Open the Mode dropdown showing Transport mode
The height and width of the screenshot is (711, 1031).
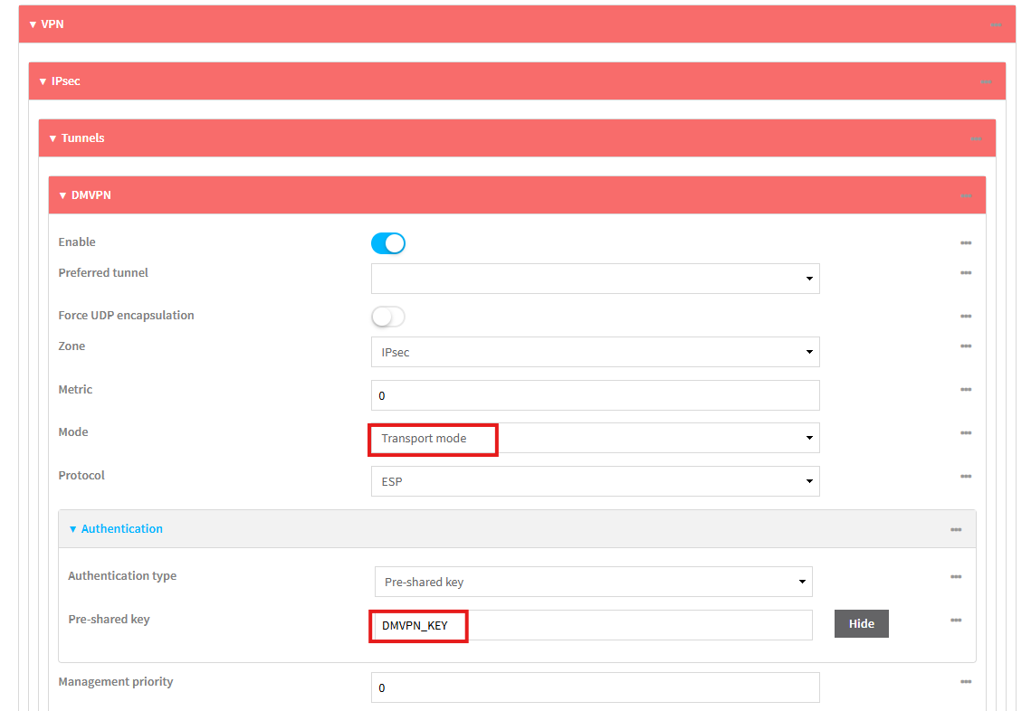point(595,438)
